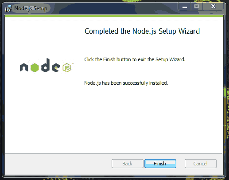Viewport: 229px width, 180px height.
Task: Minimize the Node.js Setup window
Action: pos(185,7)
